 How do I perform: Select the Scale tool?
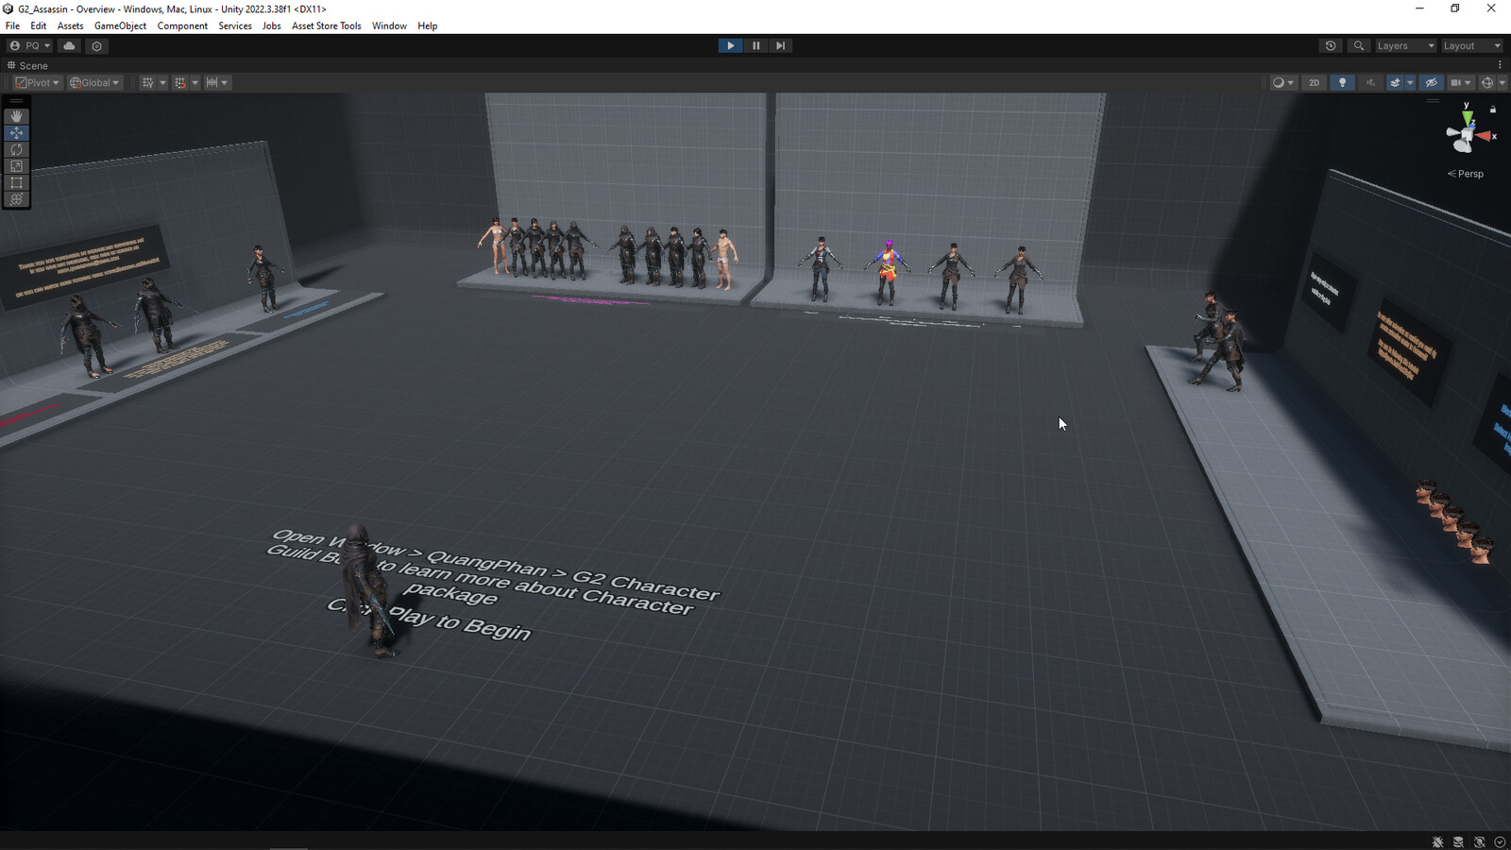pos(16,166)
